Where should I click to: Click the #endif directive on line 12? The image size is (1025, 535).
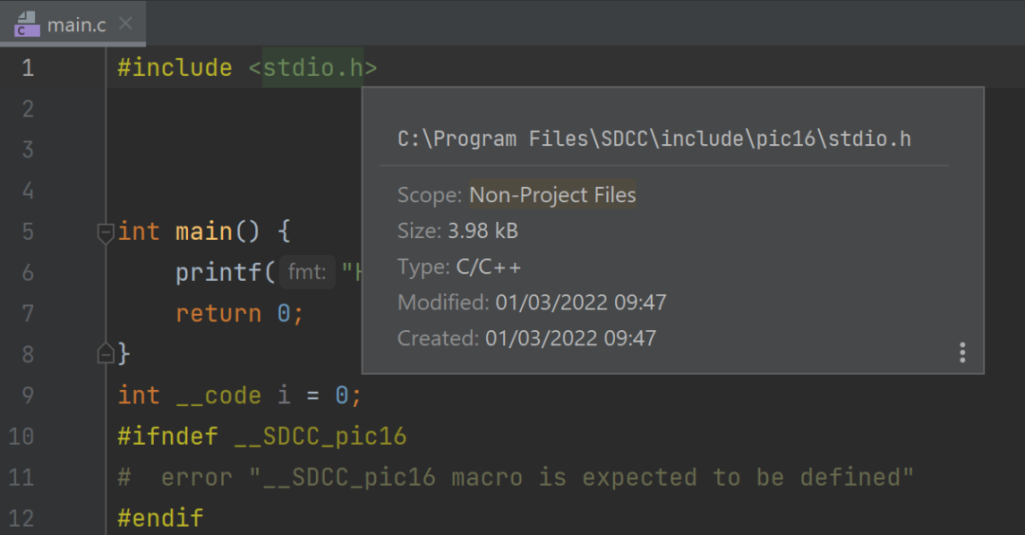160,518
